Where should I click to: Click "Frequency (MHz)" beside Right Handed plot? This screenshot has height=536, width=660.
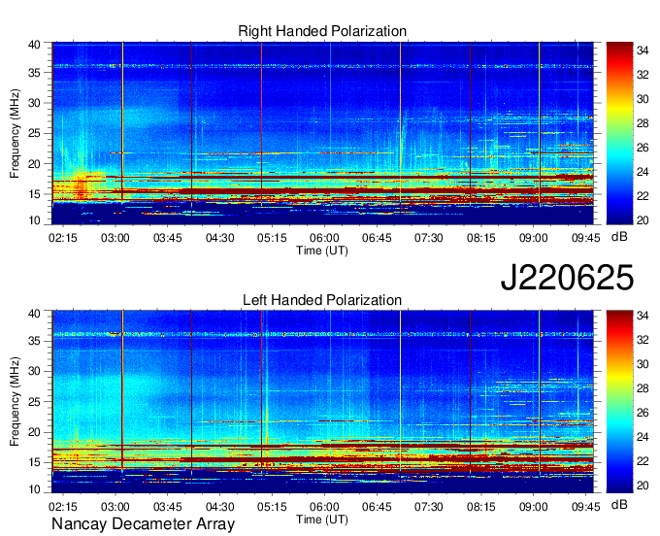pos(15,133)
